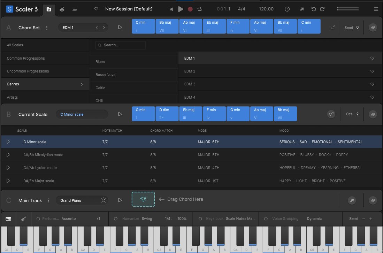Image resolution: width=383 pixels, height=253 pixels.
Task: Select the G min chord in section B
Action: 238,114
